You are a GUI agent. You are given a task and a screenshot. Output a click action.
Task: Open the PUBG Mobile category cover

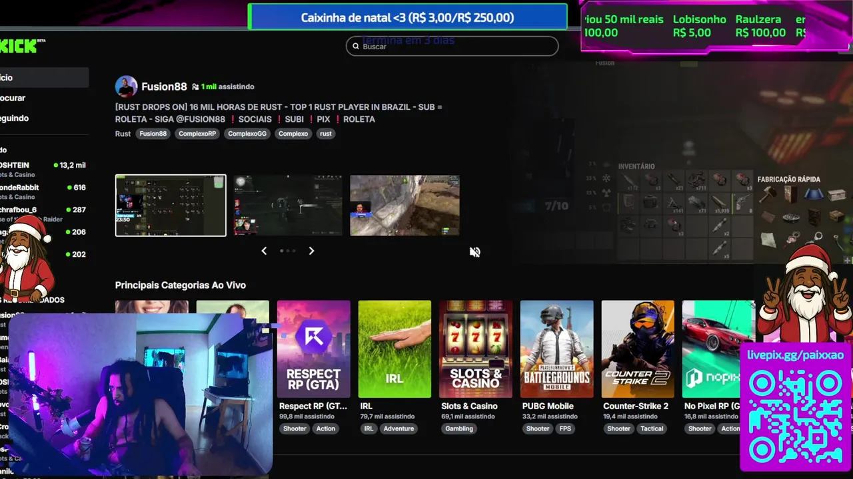(557, 349)
